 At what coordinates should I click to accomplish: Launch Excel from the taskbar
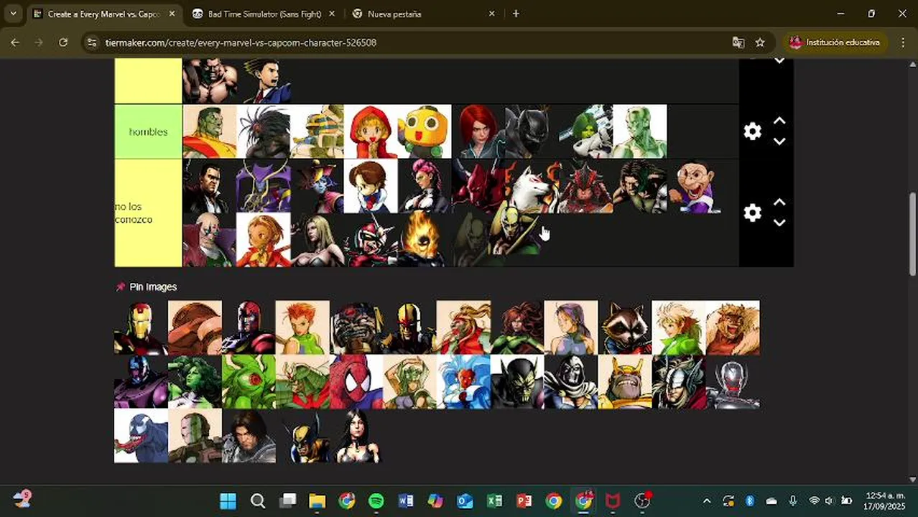494,500
